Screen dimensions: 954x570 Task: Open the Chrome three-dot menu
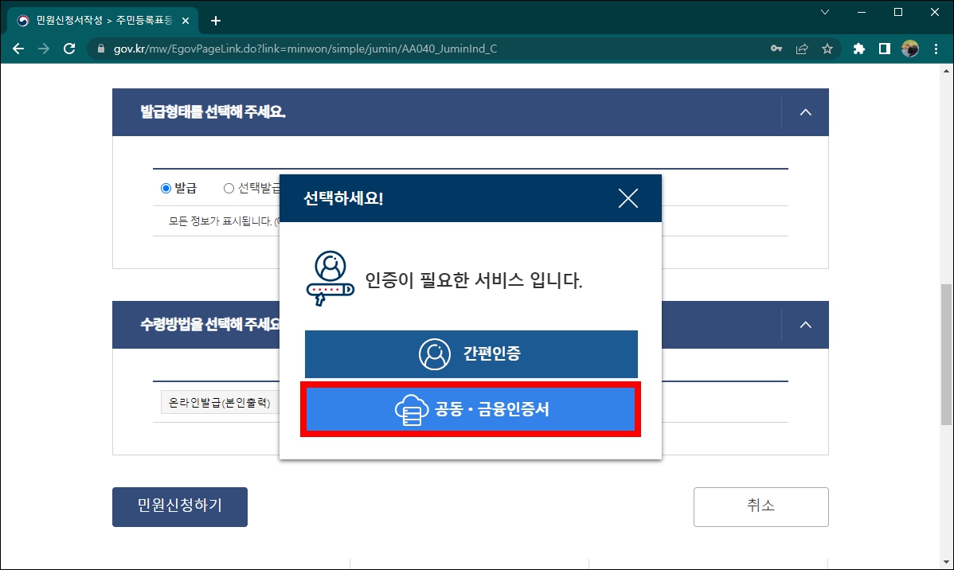[936, 49]
